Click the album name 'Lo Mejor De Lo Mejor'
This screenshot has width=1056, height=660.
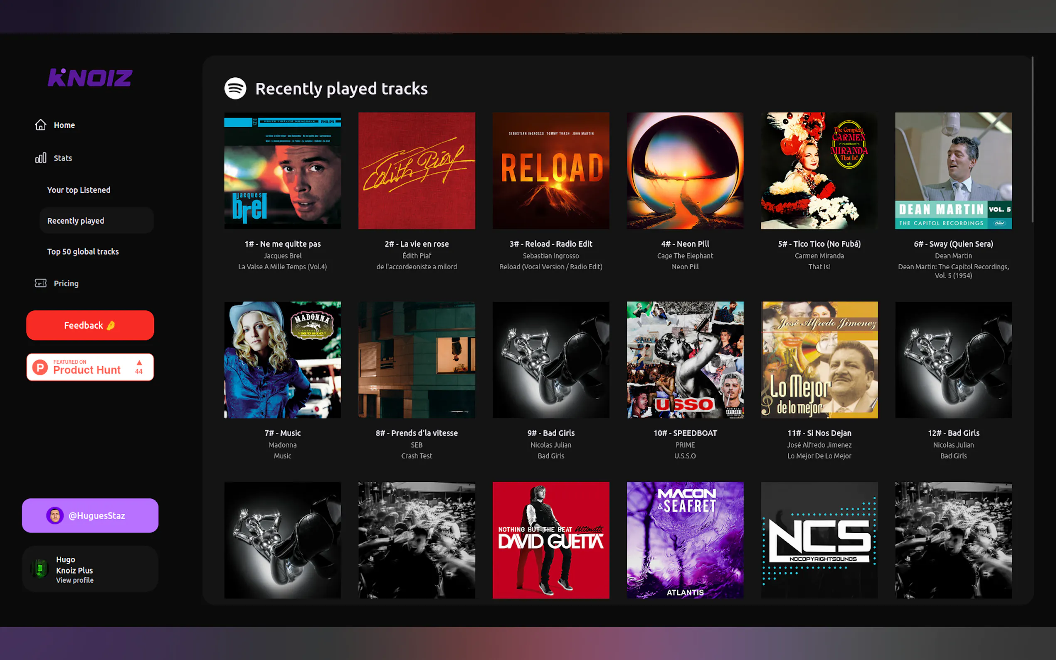point(819,456)
